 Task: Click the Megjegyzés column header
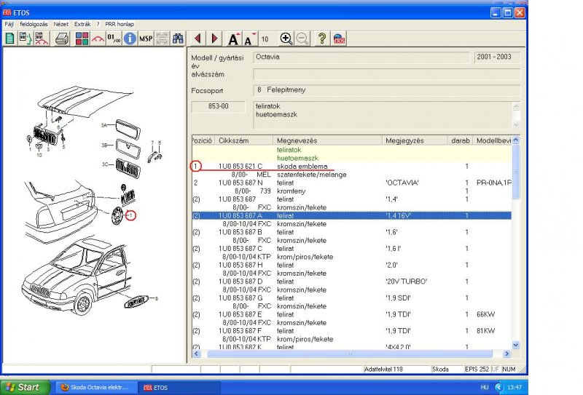415,140
